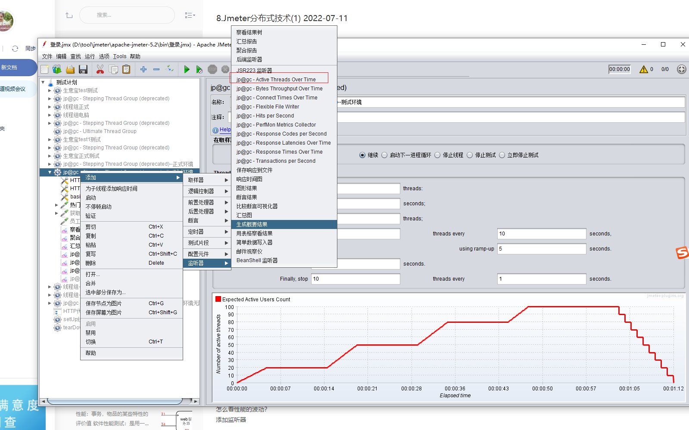This screenshot has height=430, width=689.
Task: Click the Cut scissors icon
Action: [100, 69]
